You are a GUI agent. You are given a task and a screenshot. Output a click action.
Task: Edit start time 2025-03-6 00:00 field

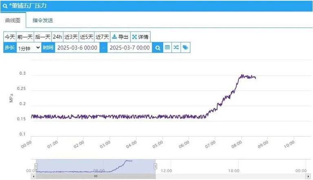pyautogui.click(x=77, y=48)
